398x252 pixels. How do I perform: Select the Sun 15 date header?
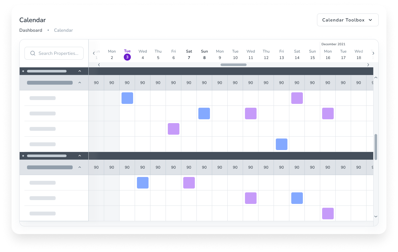point(312,55)
